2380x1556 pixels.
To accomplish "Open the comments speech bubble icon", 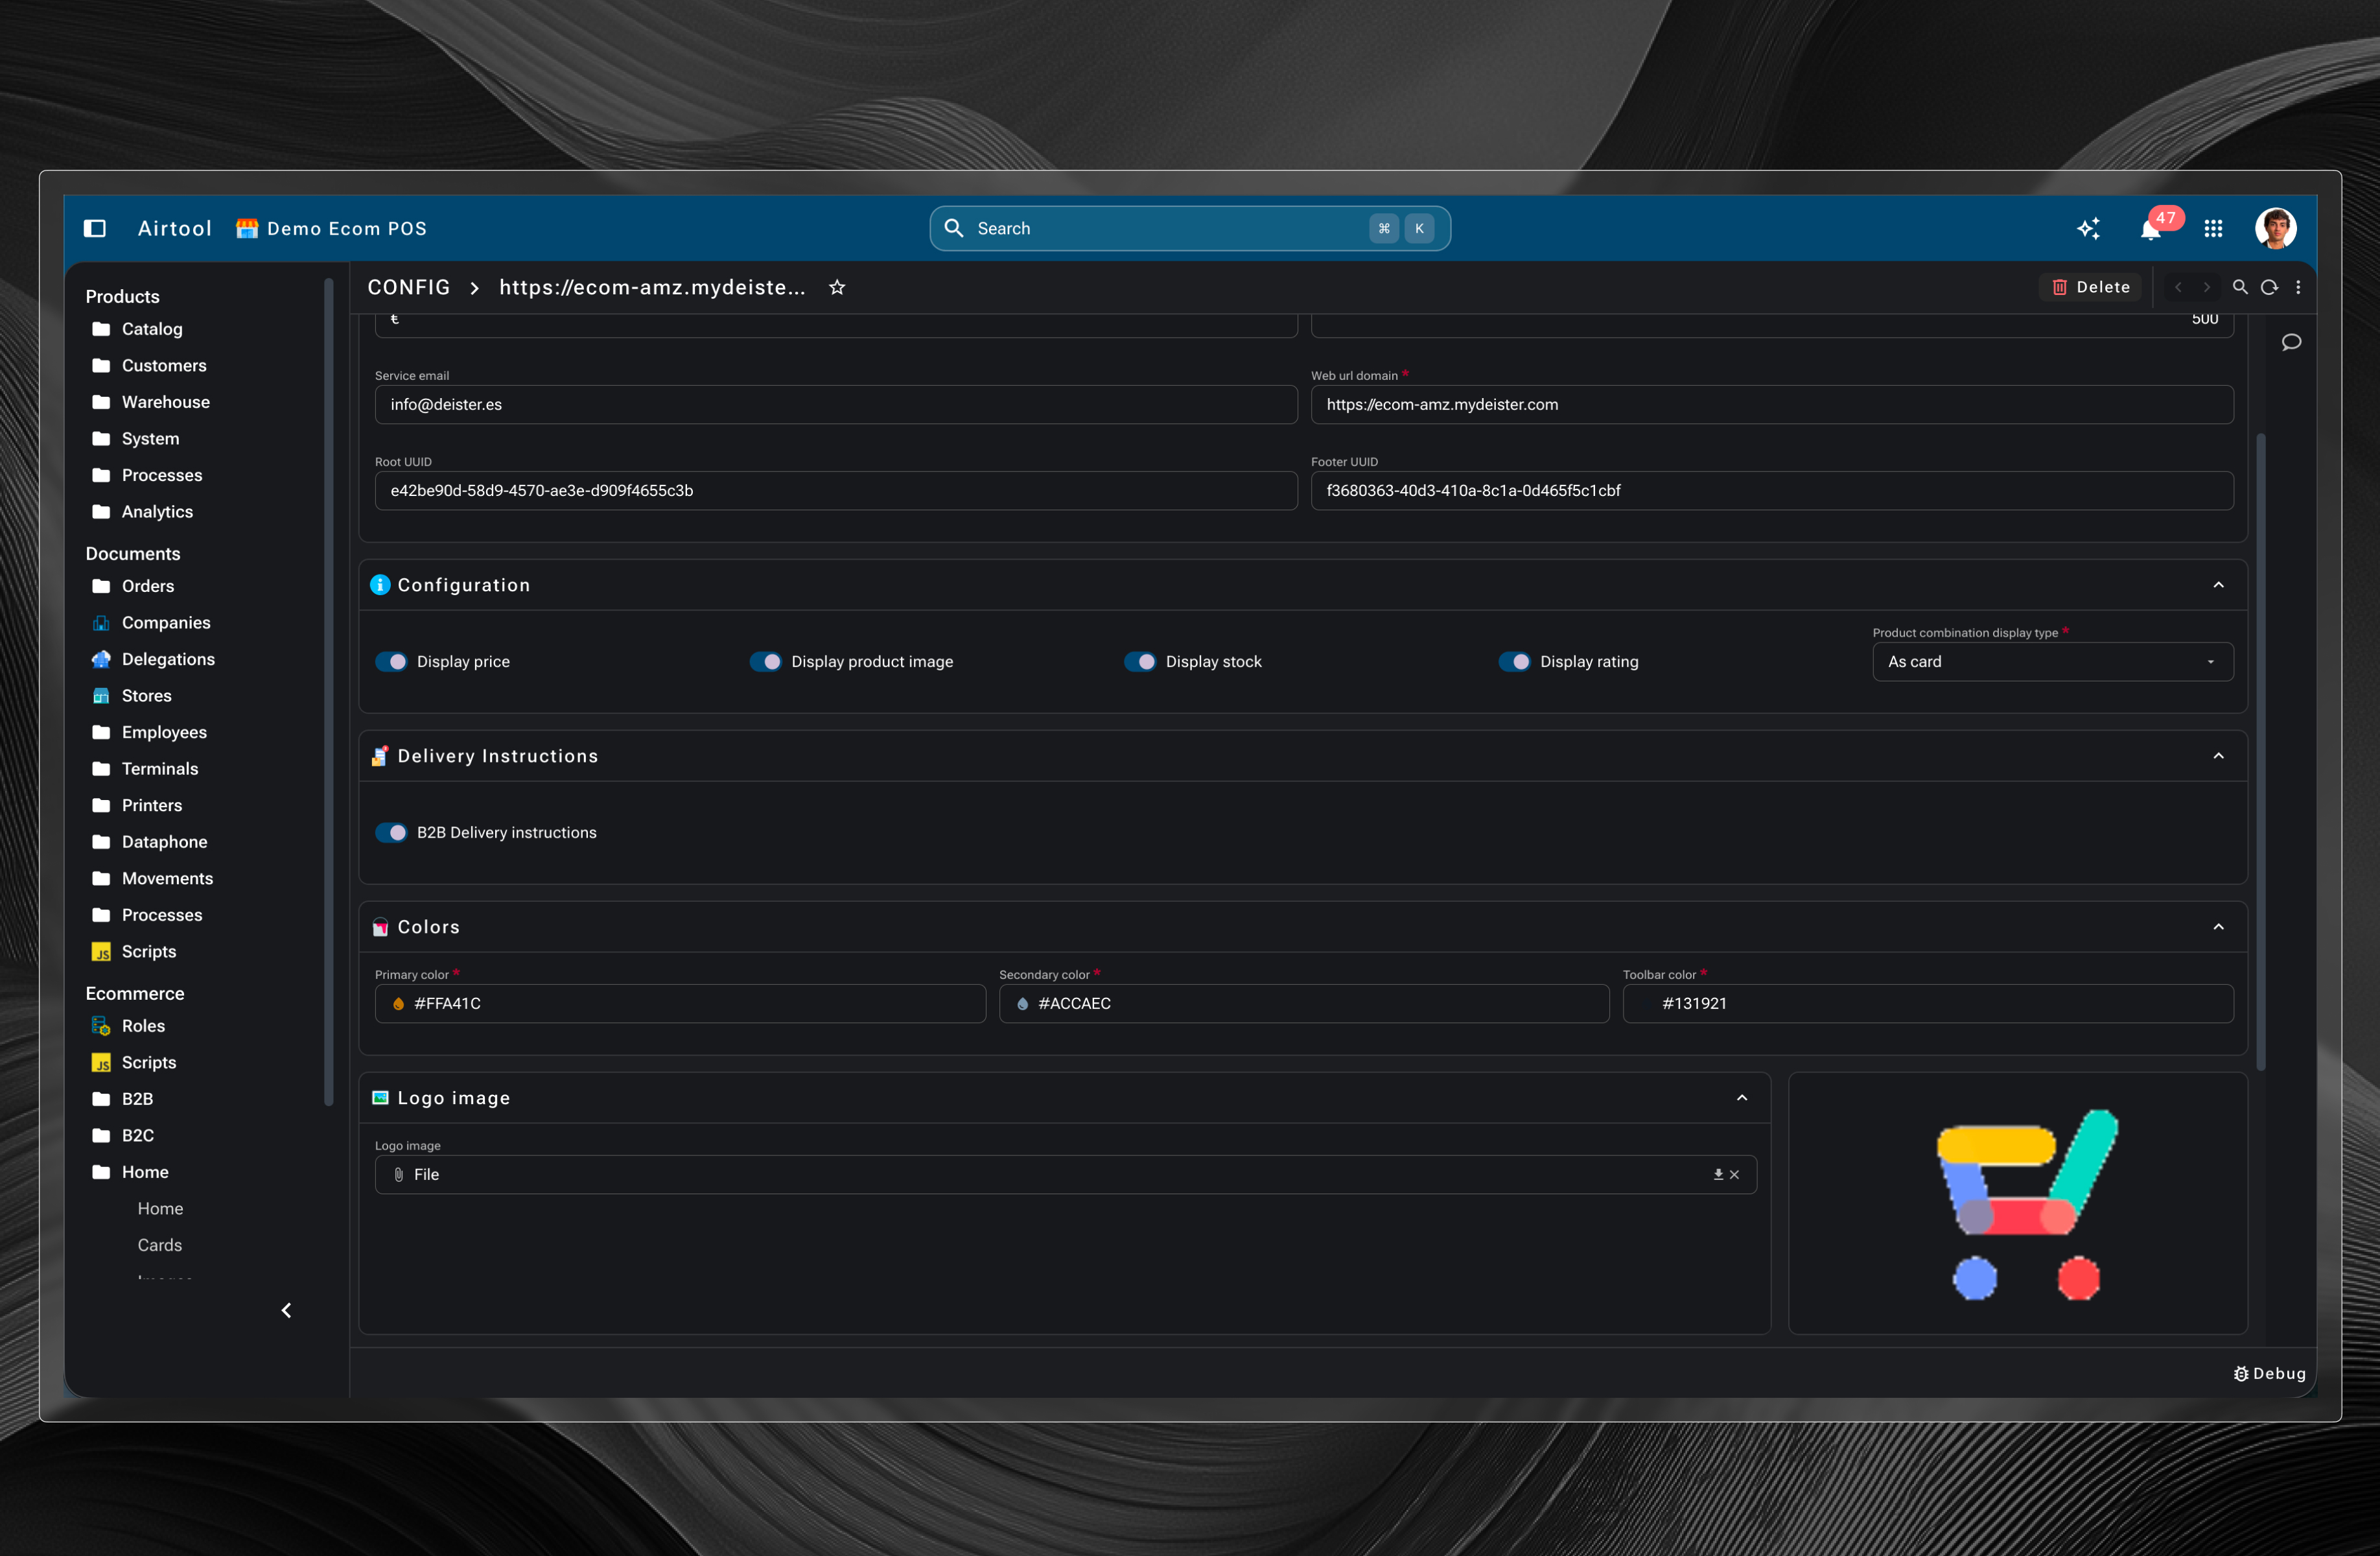I will 2291,342.
